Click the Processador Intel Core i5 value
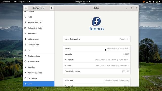 (x=112, y=60)
